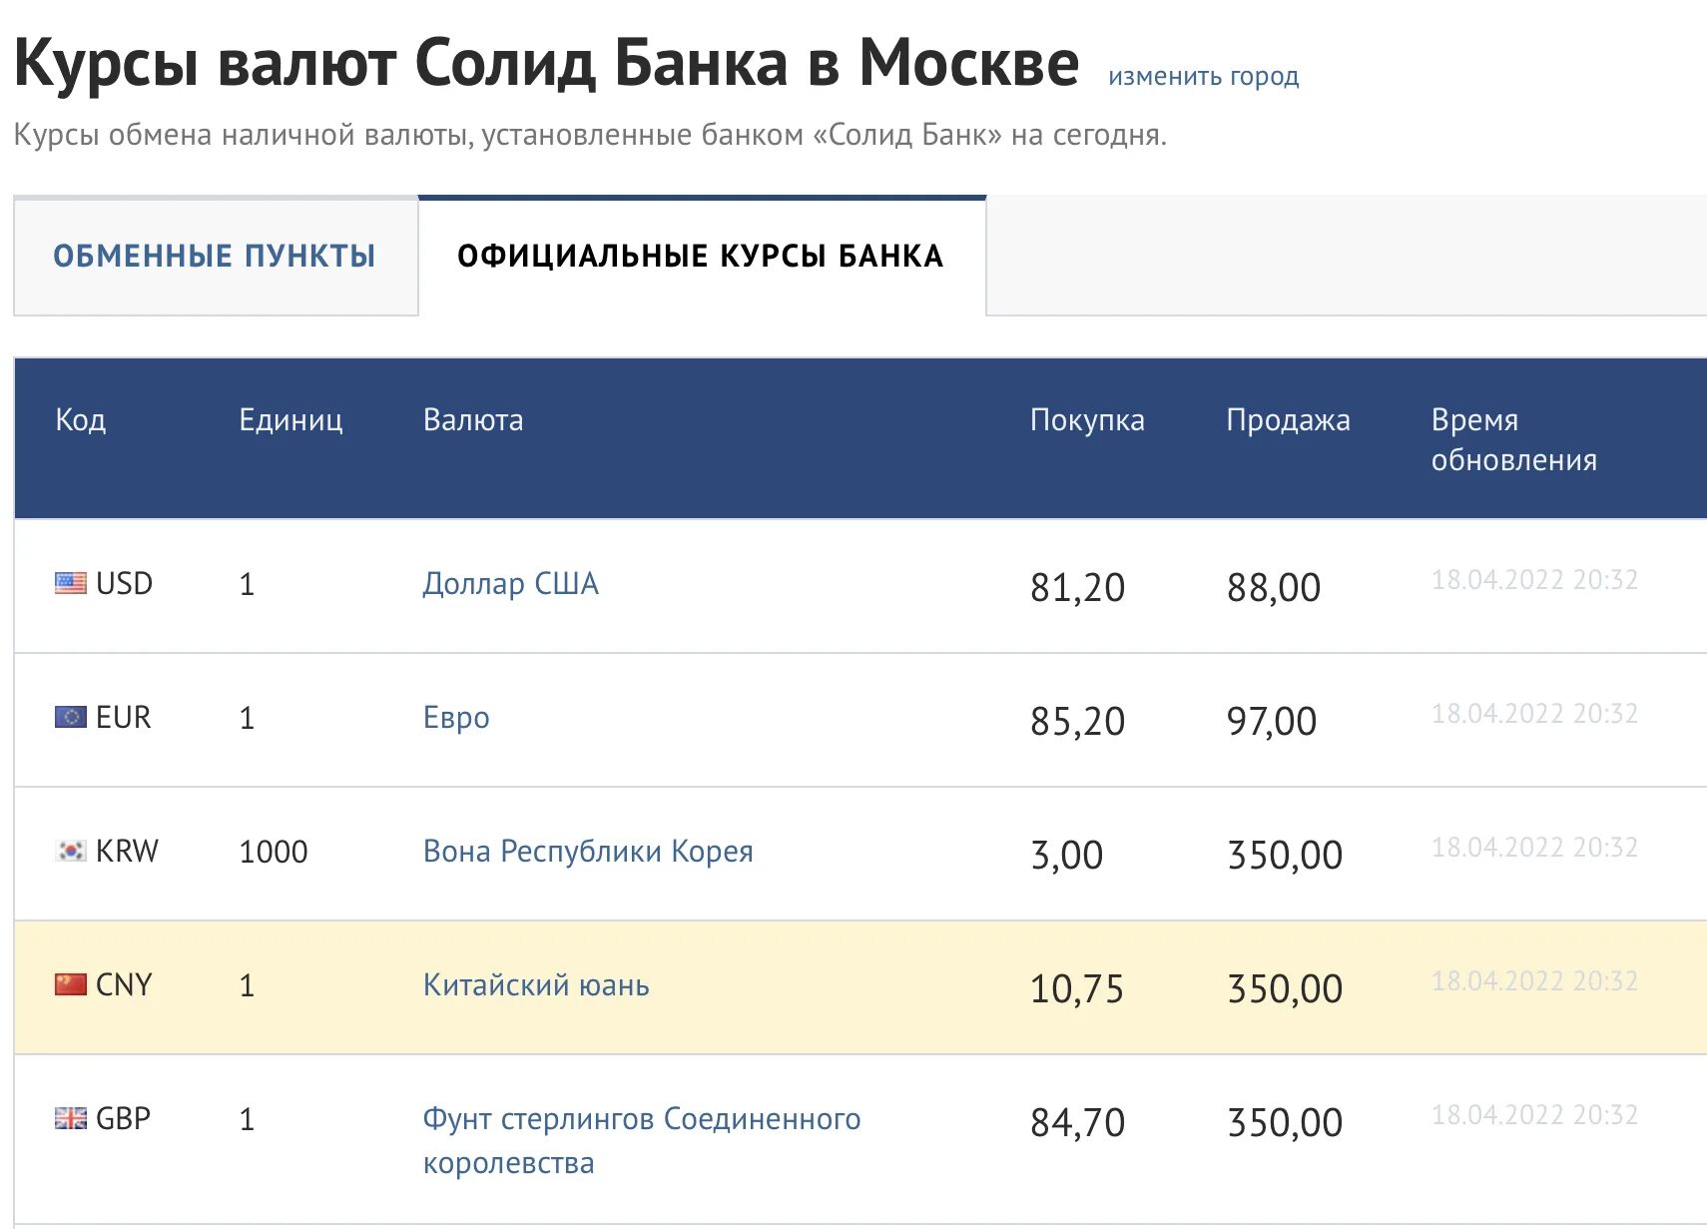
Task: Open the Доллар США currency link
Action: [x=510, y=583]
